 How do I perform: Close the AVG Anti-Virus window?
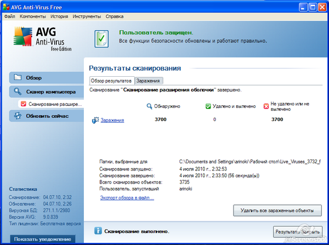point(322,7)
